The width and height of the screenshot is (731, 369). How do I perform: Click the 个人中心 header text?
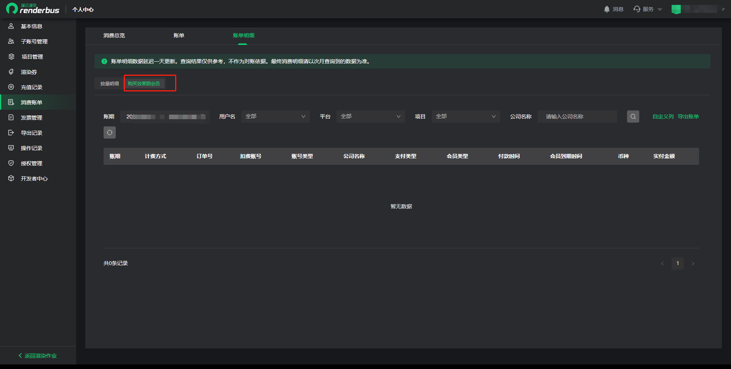(83, 10)
